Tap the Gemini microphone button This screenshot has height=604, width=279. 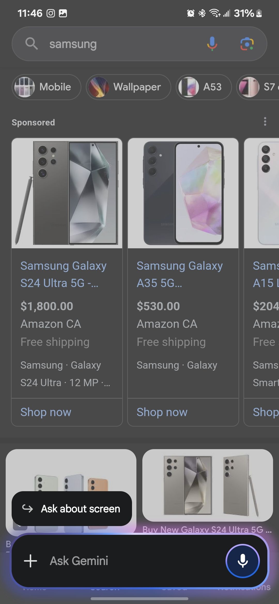coord(243,561)
